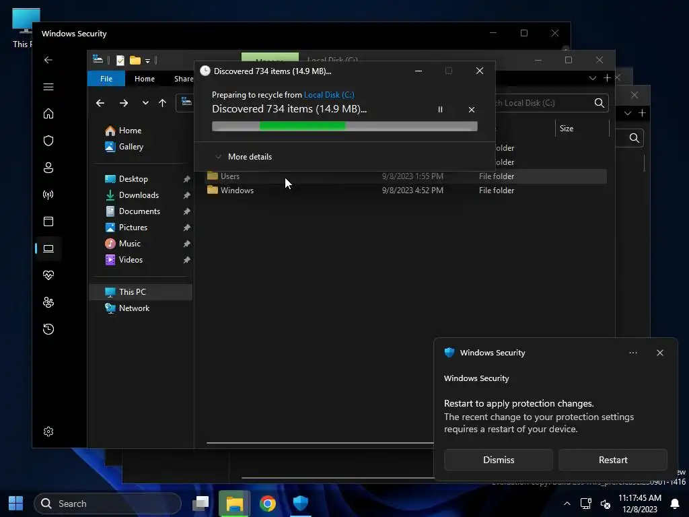This screenshot has height=517, width=689.
Task: Click the search box for Local Disk (C:)
Action: tap(552, 103)
